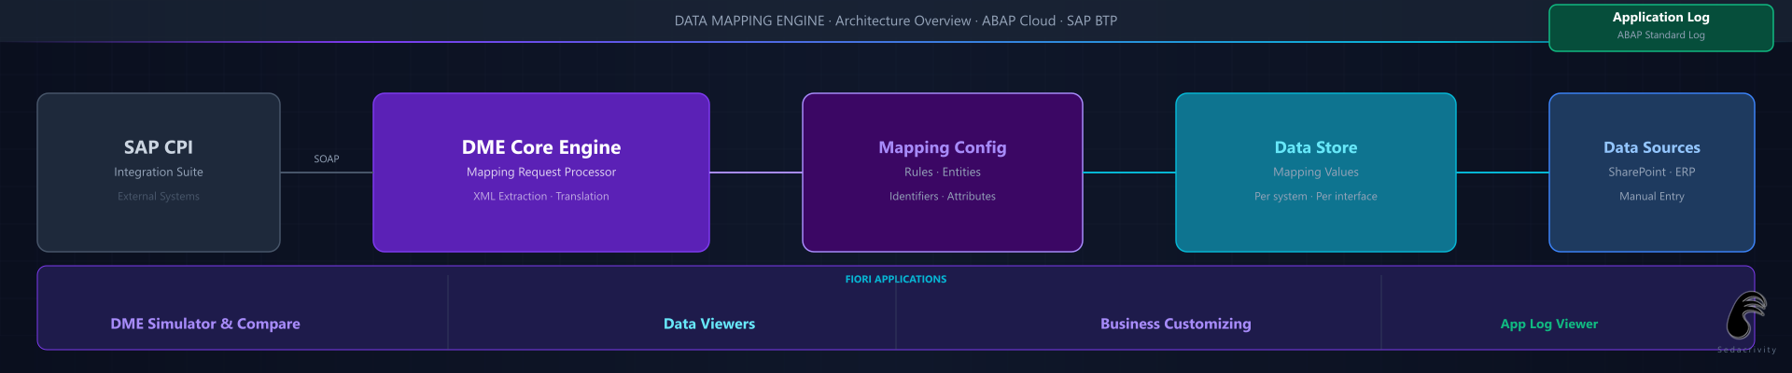This screenshot has width=1792, height=373.
Task: Click the 'ABAP Standard Log' subtitle
Action: pos(1661,35)
